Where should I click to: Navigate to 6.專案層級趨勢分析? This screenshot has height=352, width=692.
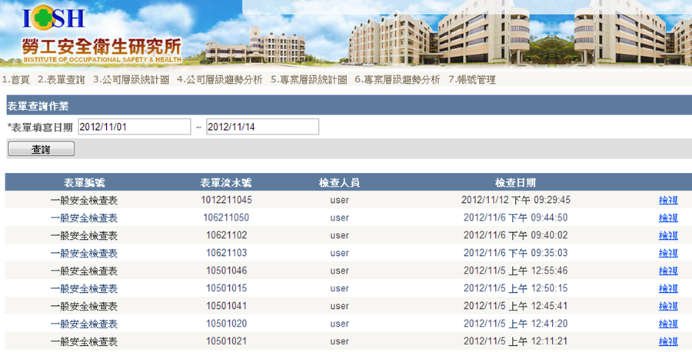[397, 80]
